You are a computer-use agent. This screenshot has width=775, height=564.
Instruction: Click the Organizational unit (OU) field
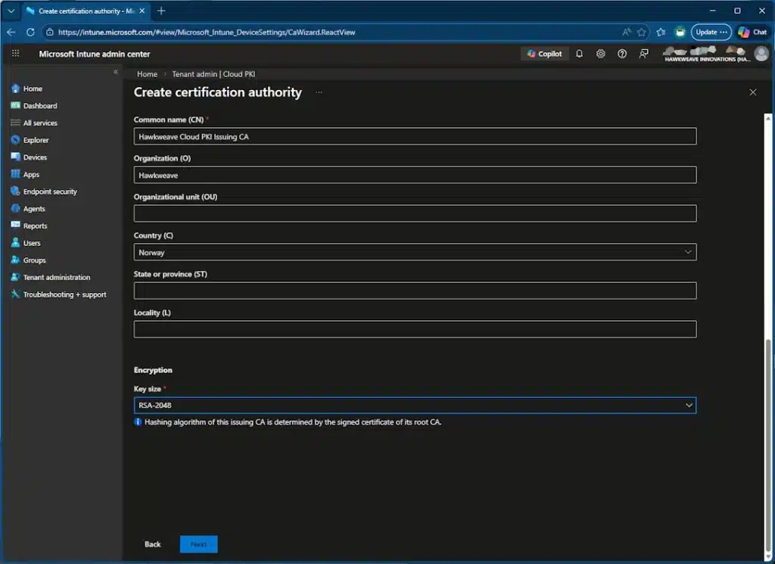[x=415, y=213]
